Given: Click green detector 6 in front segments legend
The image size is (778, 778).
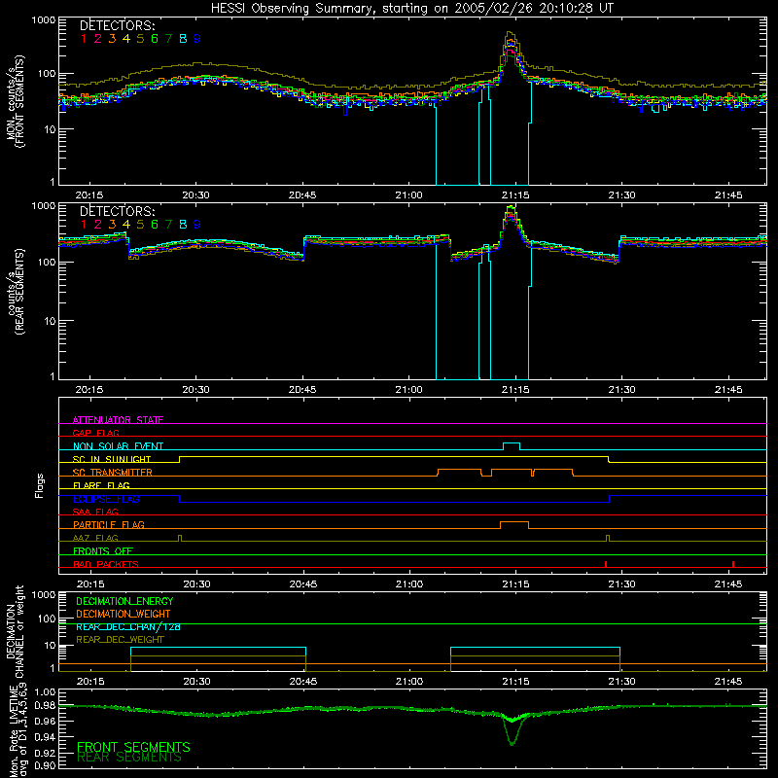Looking at the screenshot, I should click(x=155, y=39).
